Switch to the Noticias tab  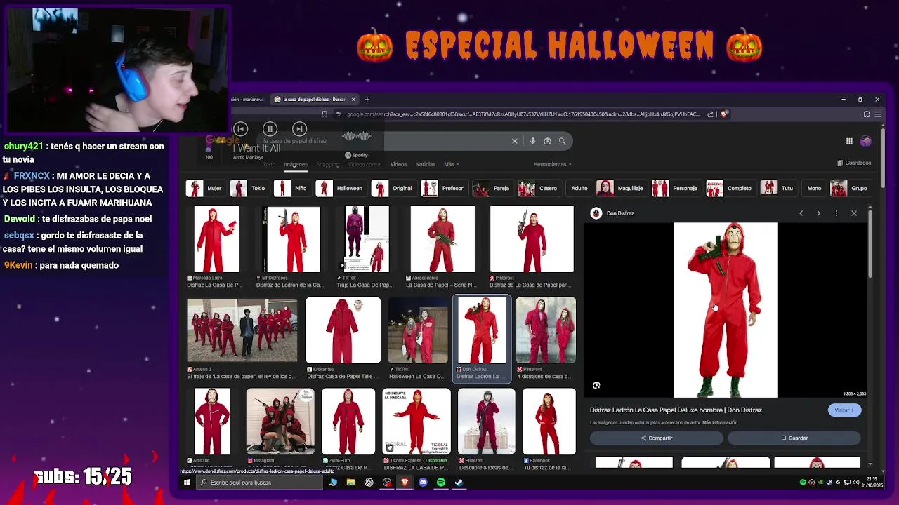[425, 164]
